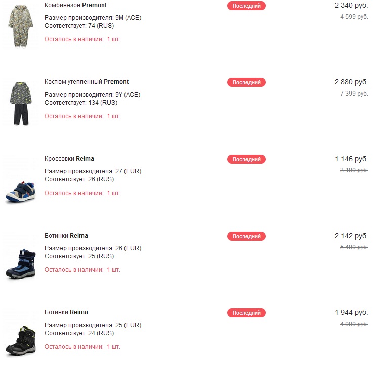Open the blue Reima boots image
374x367 pixels.
point(21,264)
